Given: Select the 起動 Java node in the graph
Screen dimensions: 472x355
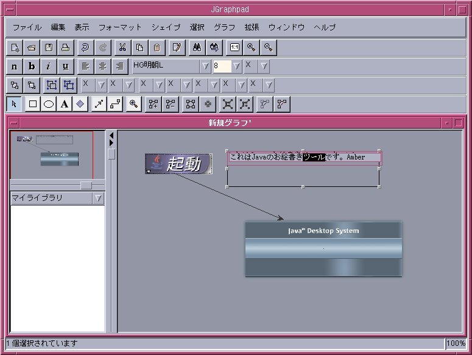Looking at the screenshot, I should (178, 164).
